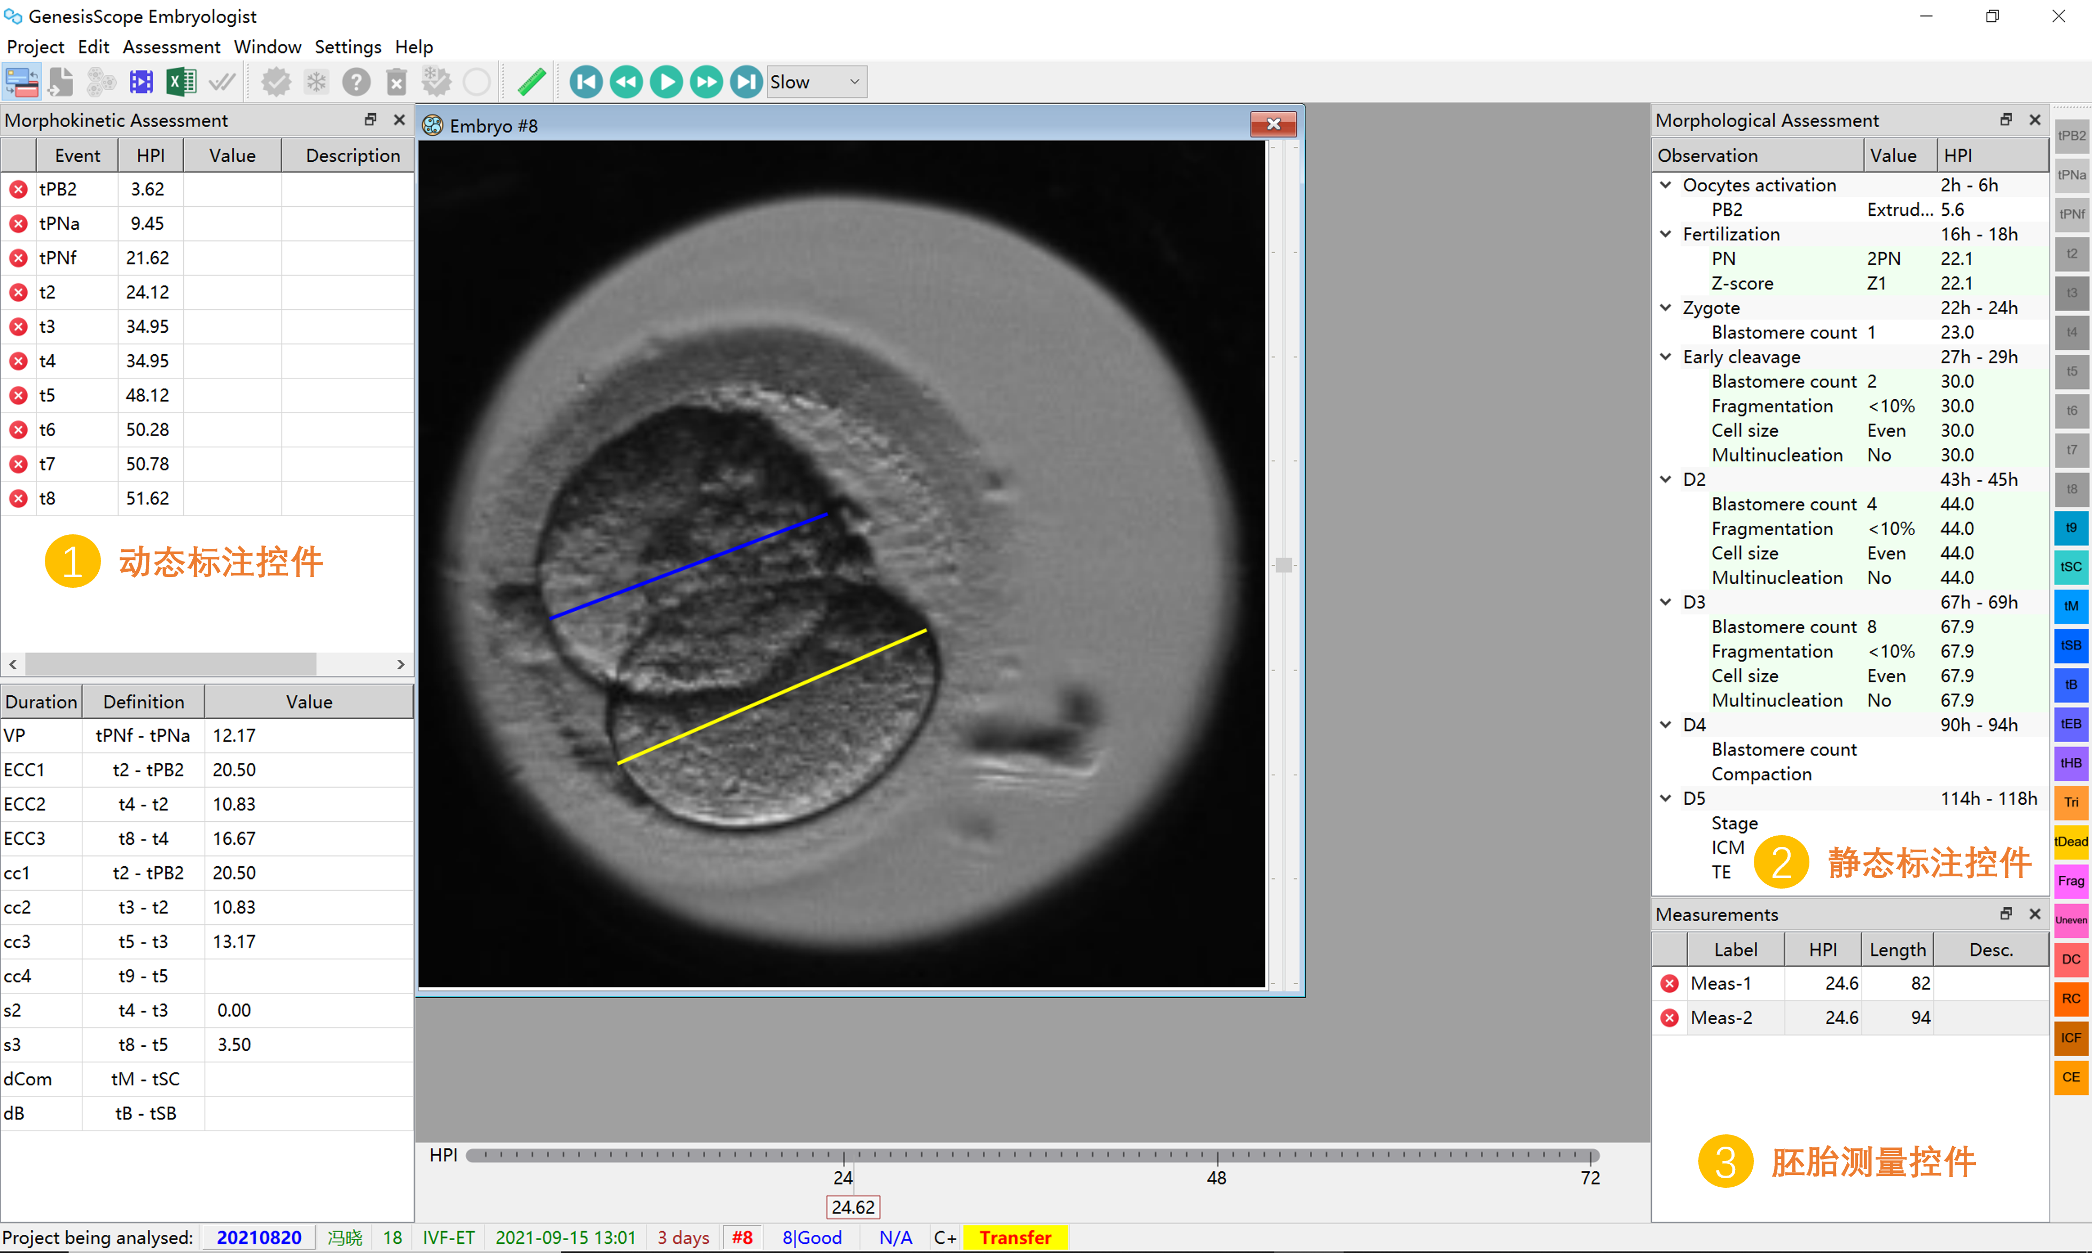This screenshot has width=2092, height=1253.
Task: Open the Settings menu
Action: click(x=348, y=46)
